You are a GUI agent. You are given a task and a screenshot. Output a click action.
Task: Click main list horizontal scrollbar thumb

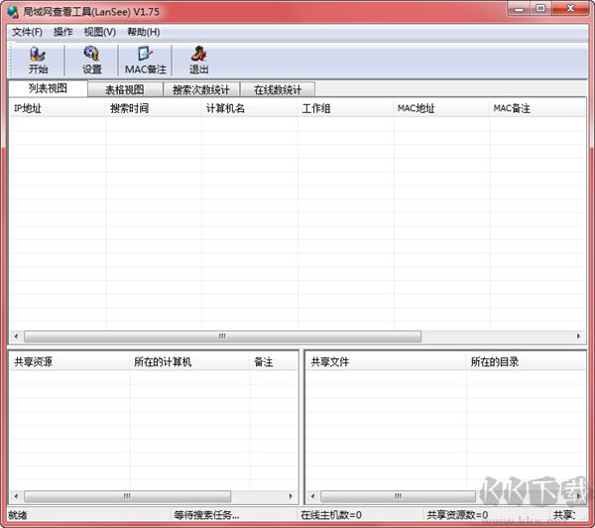coord(223,336)
